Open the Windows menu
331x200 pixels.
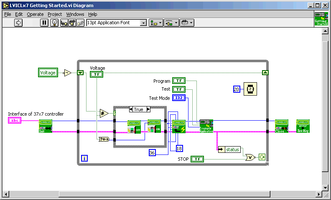(75, 14)
